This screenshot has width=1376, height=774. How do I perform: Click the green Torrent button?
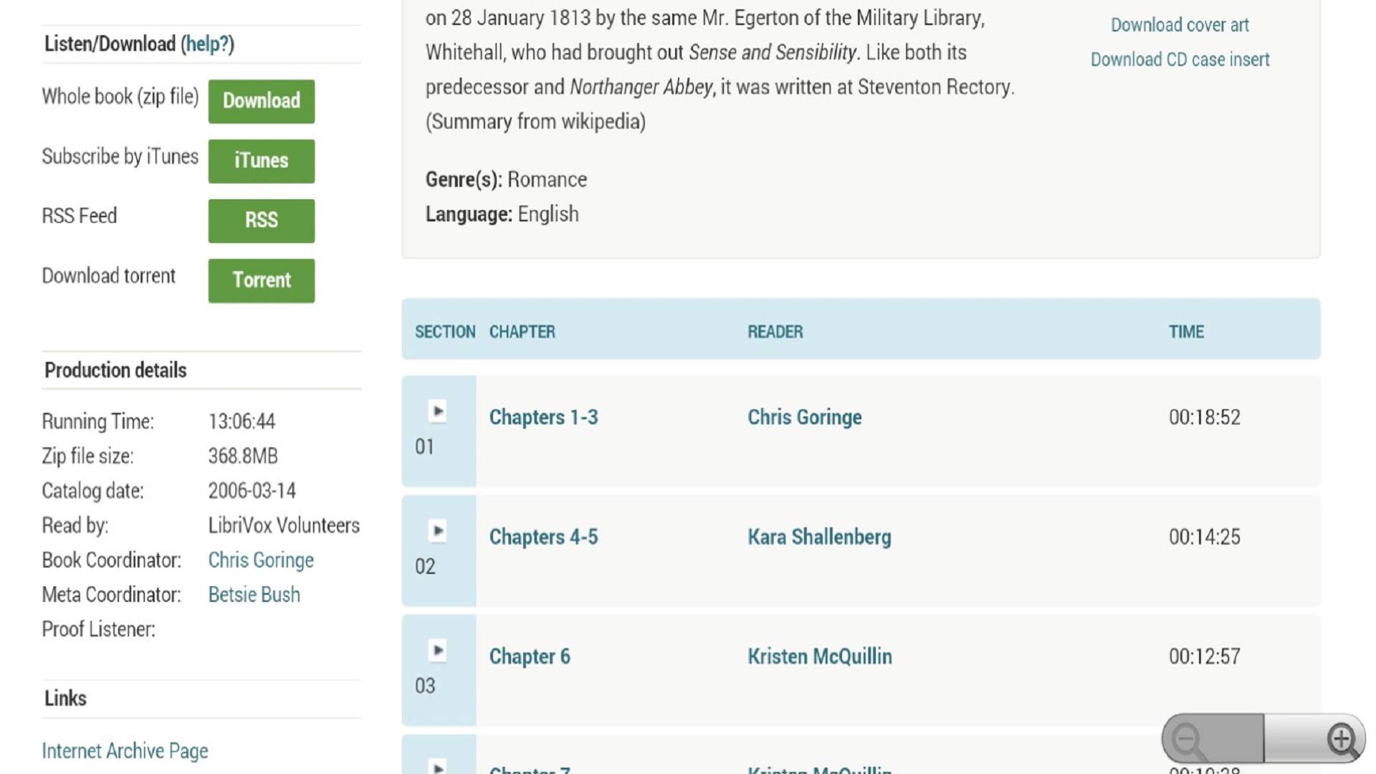pyautogui.click(x=261, y=280)
